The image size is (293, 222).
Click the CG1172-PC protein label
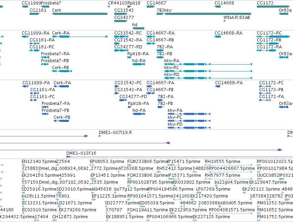[x=271, y=83]
